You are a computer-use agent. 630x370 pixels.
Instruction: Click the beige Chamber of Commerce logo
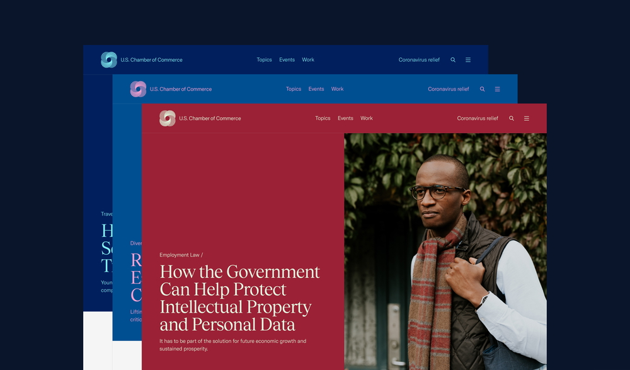tap(168, 119)
